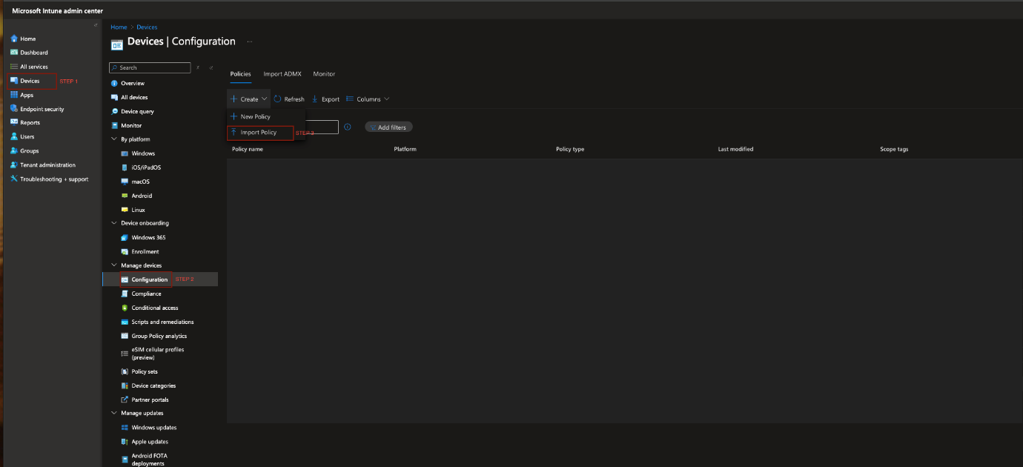Screen dimensions: 1023x467
Task: Clear the sidebar search with X button
Action: 198,67
